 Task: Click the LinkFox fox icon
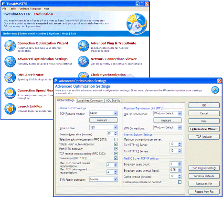click(10, 109)
